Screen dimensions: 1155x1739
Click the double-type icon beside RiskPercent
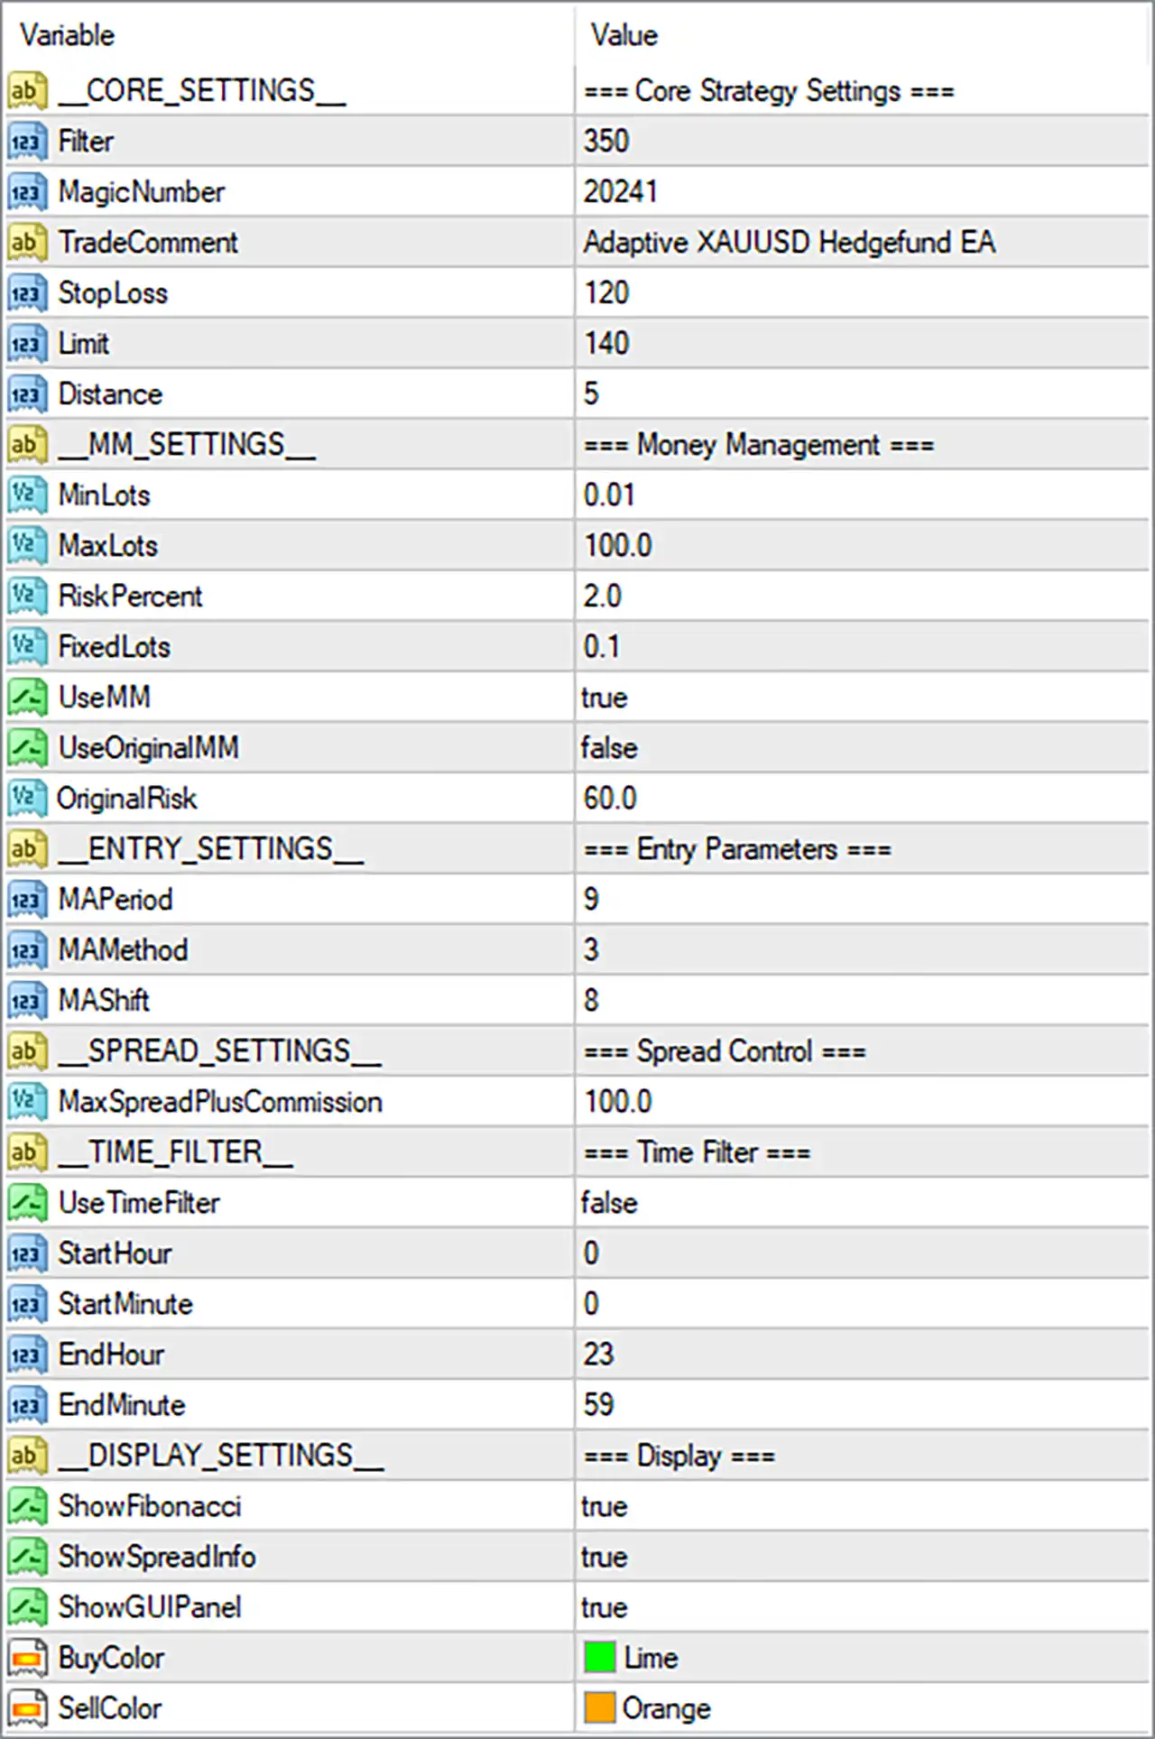[x=26, y=597]
